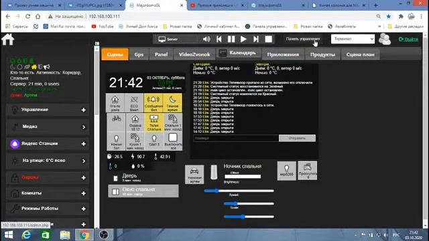Click the Выключить все tile

[x=173, y=141]
